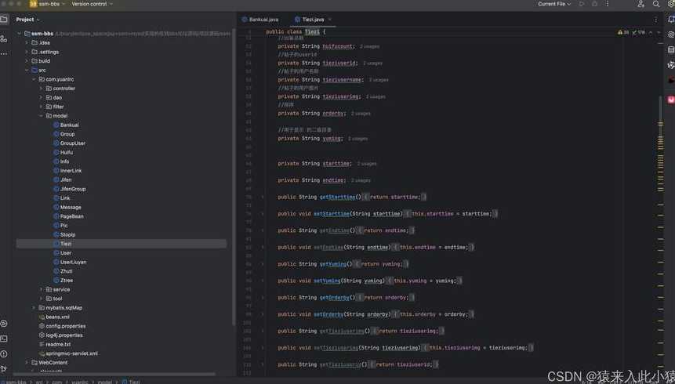
Task: Click the warnings count indicator in the editor
Action: [x=623, y=32]
